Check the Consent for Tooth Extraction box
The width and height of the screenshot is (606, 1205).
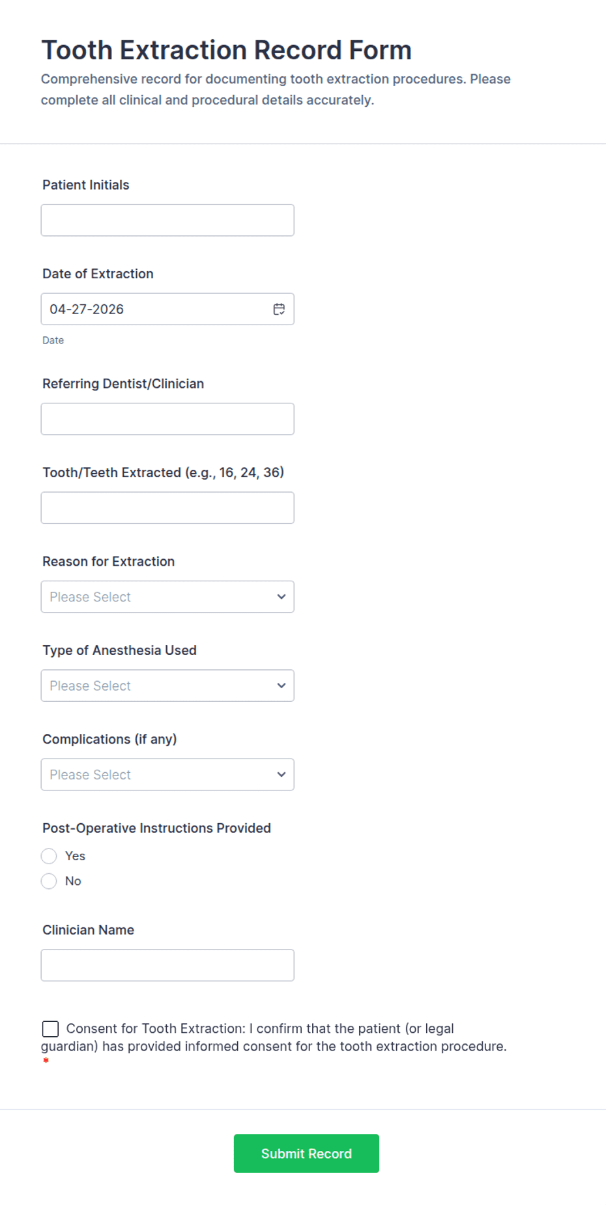(x=50, y=1028)
